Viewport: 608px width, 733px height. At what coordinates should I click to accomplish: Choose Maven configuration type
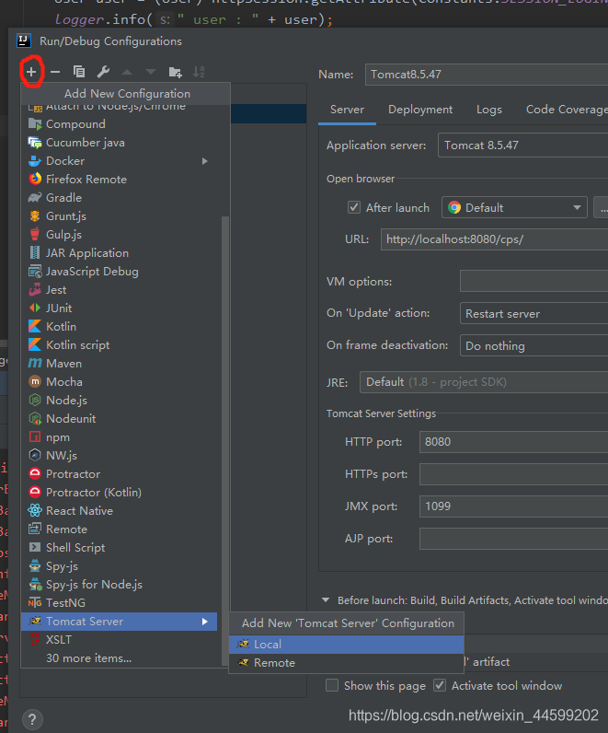pos(119,363)
